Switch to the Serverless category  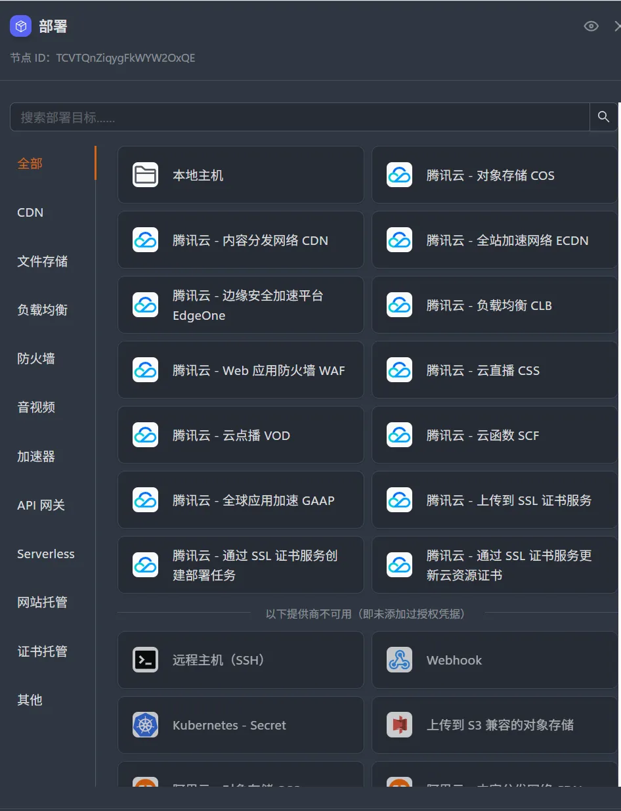pos(46,554)
